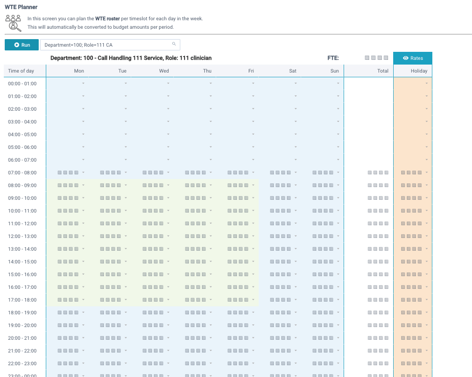The image size is (472, 377).
Task: Open the dropdown arrow in Sunday 03:00-04:00
Action: (x=337, y=122)
